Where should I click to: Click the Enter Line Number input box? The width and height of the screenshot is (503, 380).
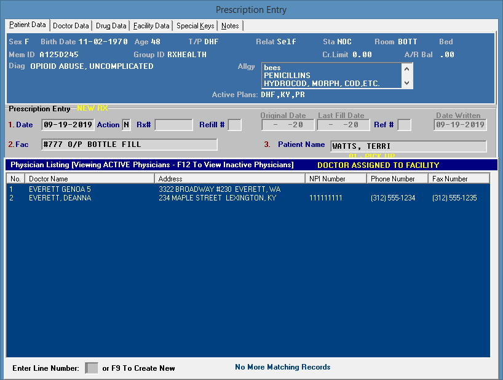click(92, 368)
